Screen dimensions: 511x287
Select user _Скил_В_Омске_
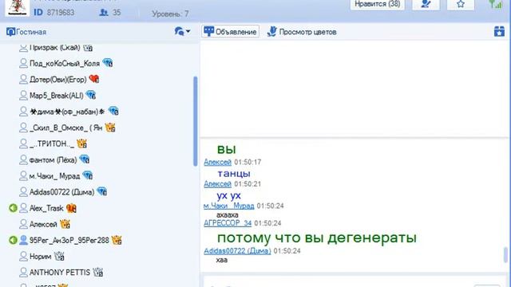coord(65,128)
